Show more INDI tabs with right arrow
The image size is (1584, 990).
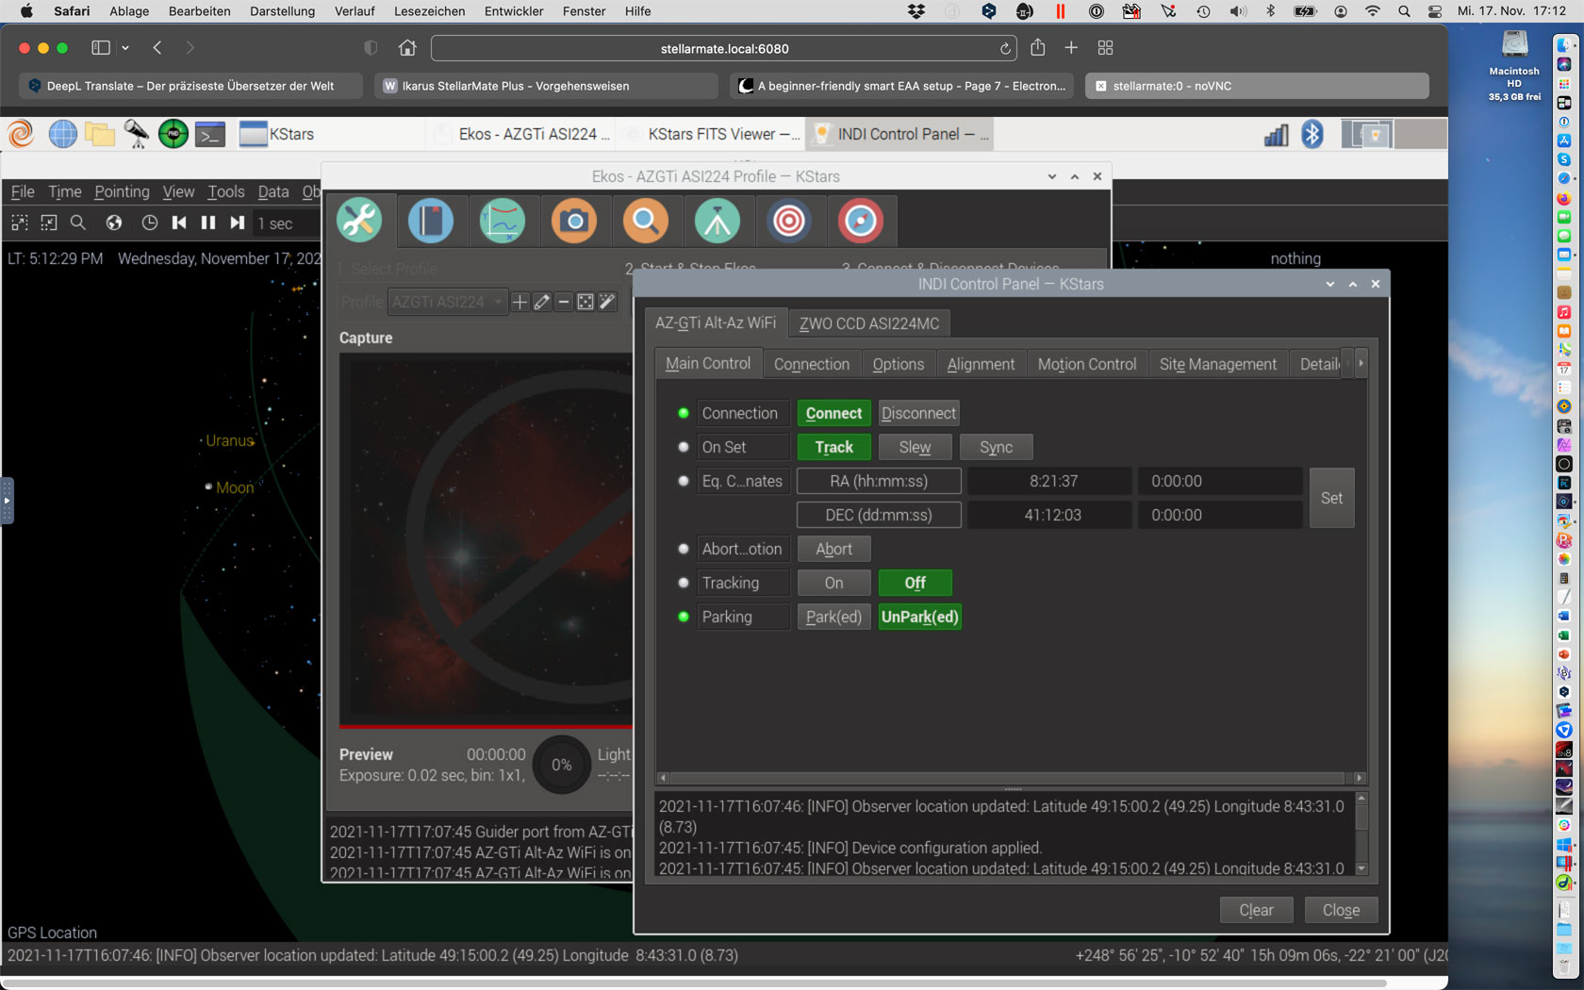pyautogui.click(x=1361, y=363)
